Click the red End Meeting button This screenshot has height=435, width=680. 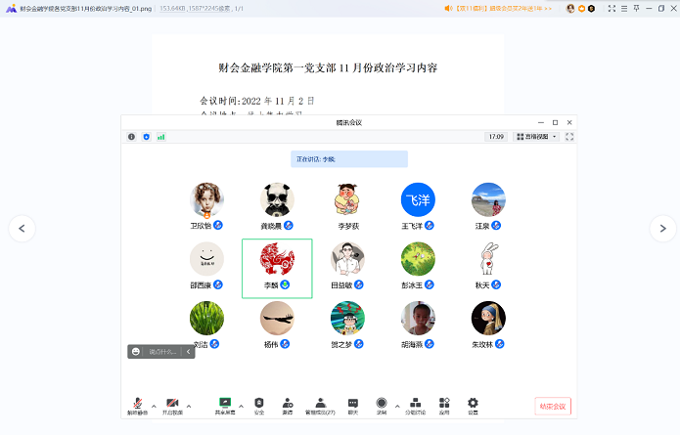pos(552,406)
